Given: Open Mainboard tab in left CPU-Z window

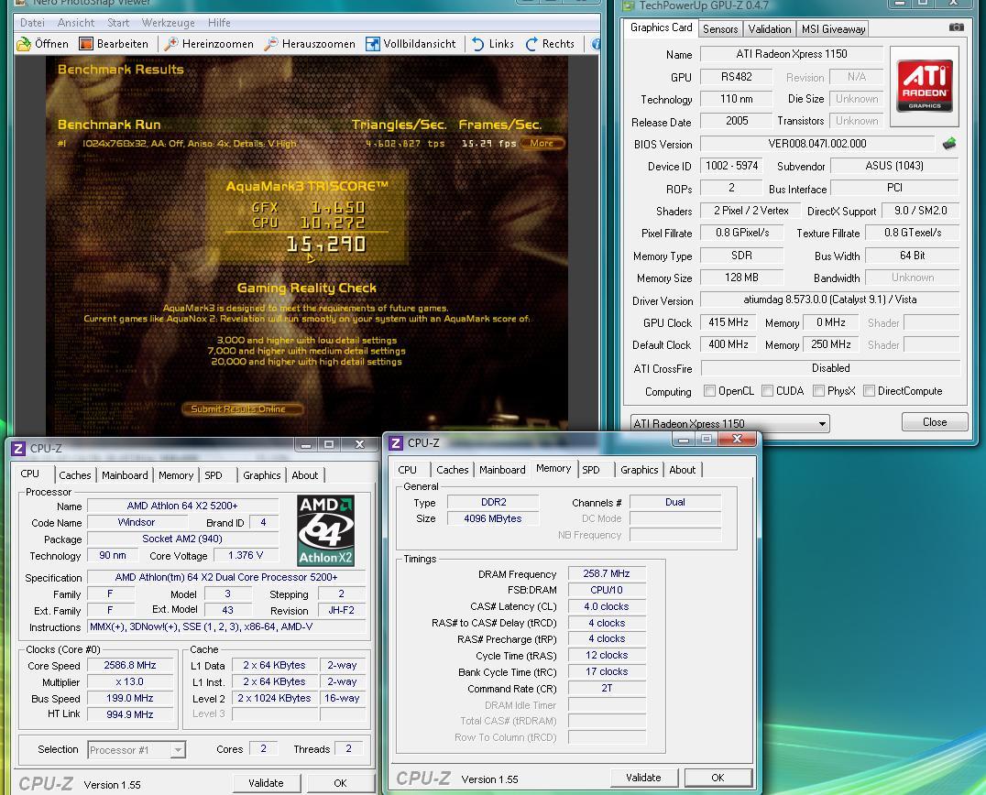Looking at the screenshot, I should click(x=125, y=475).
